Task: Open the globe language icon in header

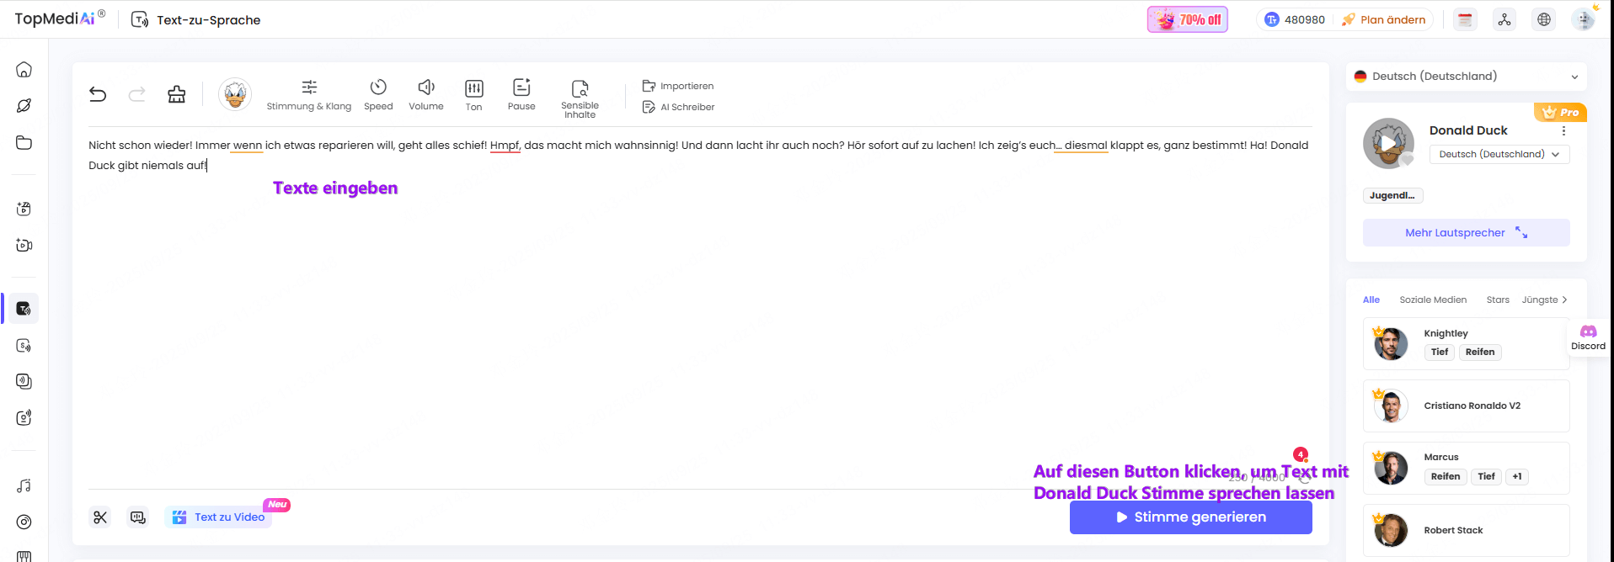Action: 1544,19
